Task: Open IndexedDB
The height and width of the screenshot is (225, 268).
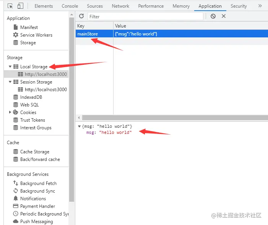Action: tap(31, 97)
